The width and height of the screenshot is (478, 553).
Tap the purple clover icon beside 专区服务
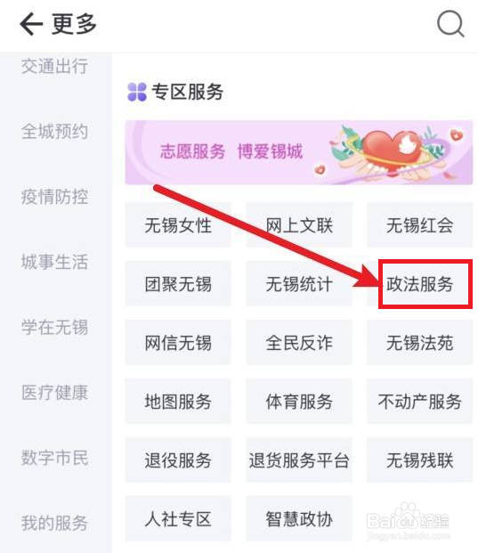click(137, 92)
